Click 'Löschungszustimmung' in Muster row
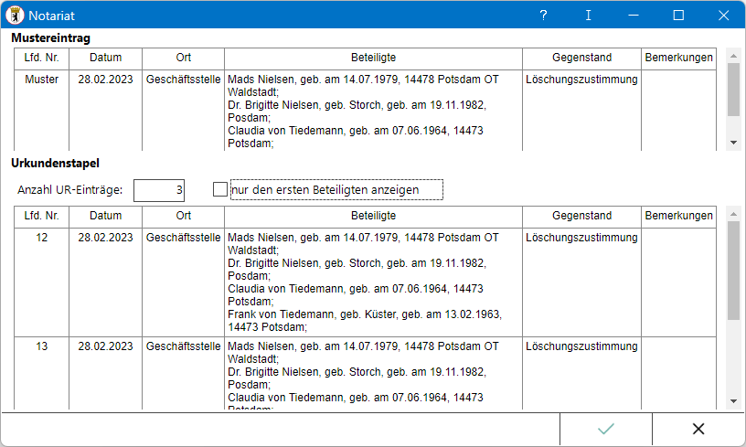Screen dimensions: 746x447 click(581, 80)
